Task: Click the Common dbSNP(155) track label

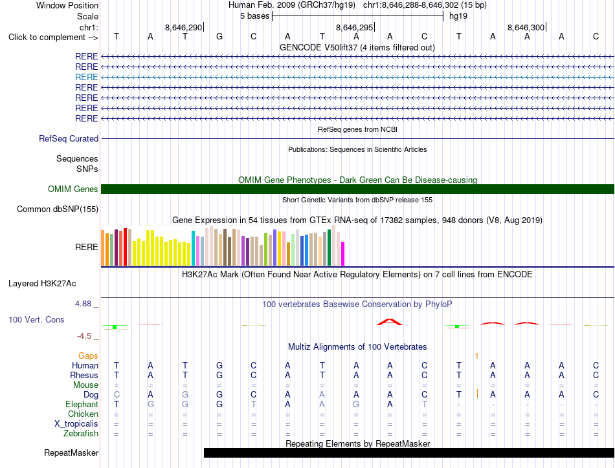Action: tap(58, 209)
